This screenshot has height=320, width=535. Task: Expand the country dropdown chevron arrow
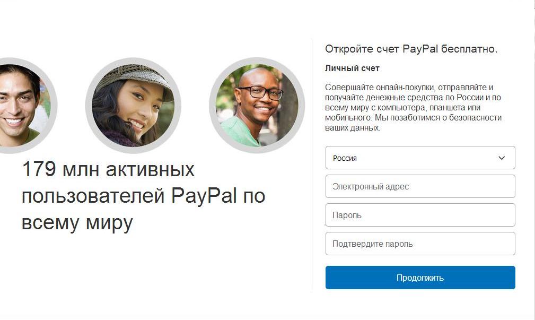tap(502, 158)
